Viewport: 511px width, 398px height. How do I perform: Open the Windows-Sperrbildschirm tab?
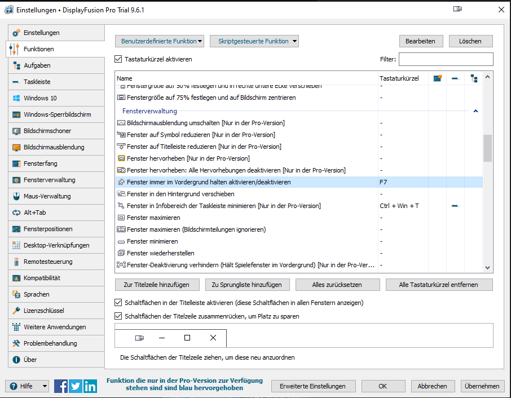click(x=56, y=114)
